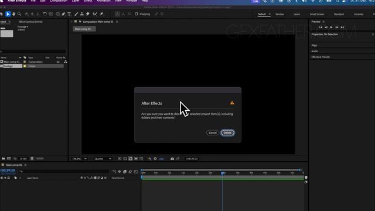This screenshot has width=375, height=211.
Task: Play the preview
Action: [331, 28]
